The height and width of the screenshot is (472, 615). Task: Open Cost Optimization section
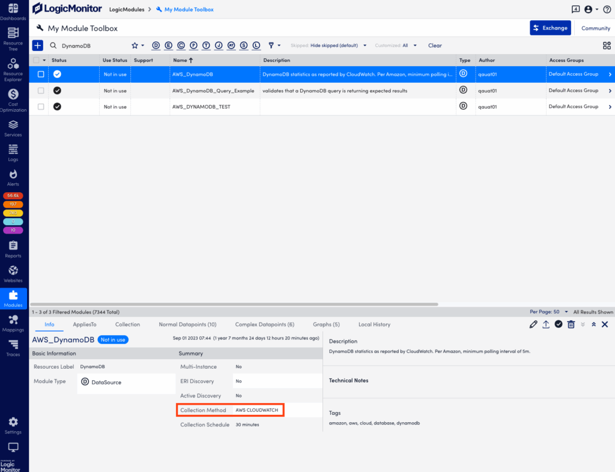[x=13, y=100]
